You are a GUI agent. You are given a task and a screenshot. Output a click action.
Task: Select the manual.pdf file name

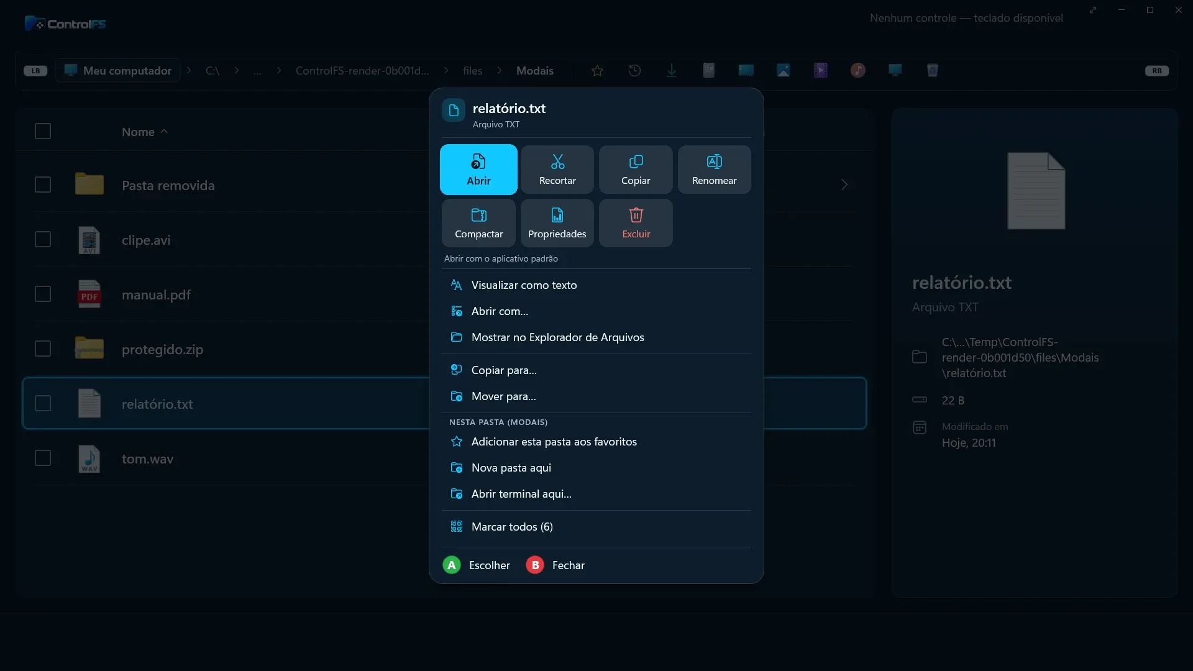coord(156,295)
